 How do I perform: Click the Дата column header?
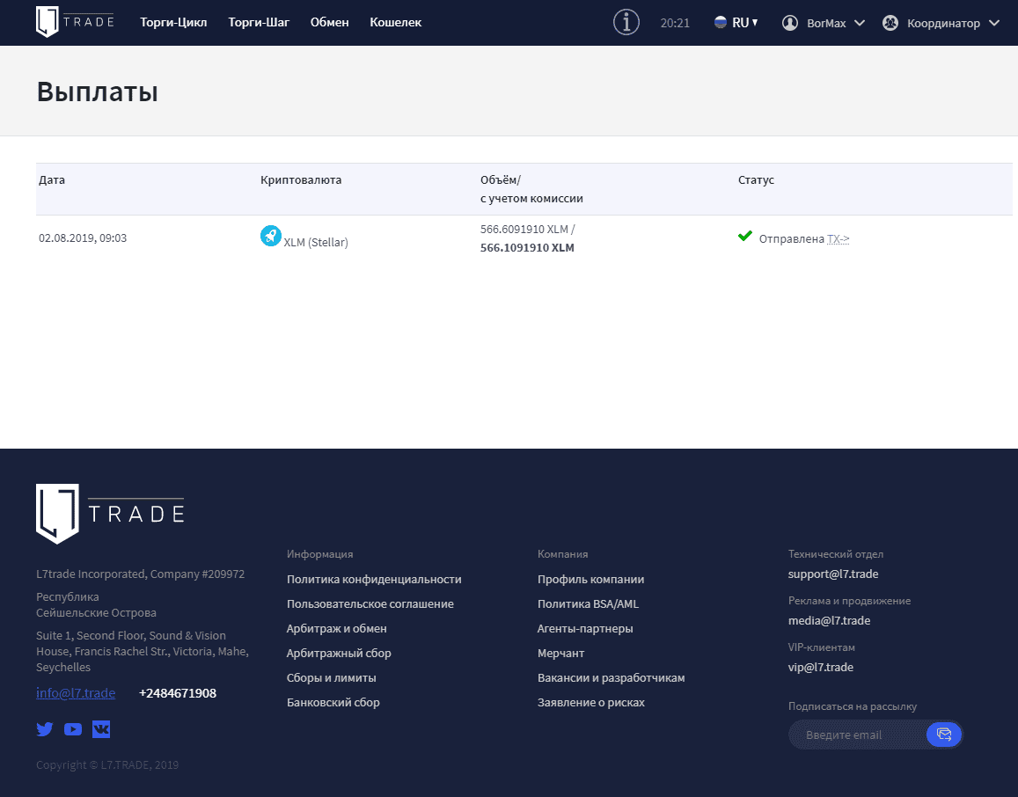pos(52,179)
